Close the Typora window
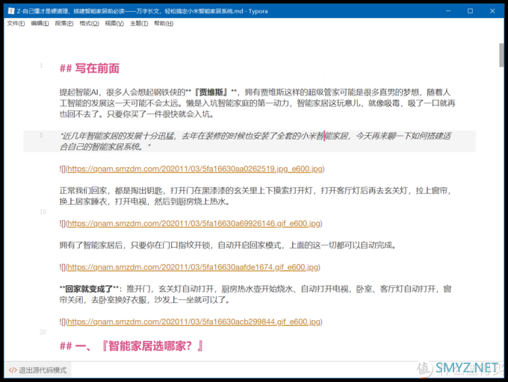Viewport: 508px width, 382px height. pyautogui.click(x=492, y=11)
